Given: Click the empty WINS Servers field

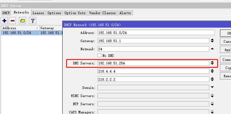Looking at the screenshot, I should tap(153, 96).
